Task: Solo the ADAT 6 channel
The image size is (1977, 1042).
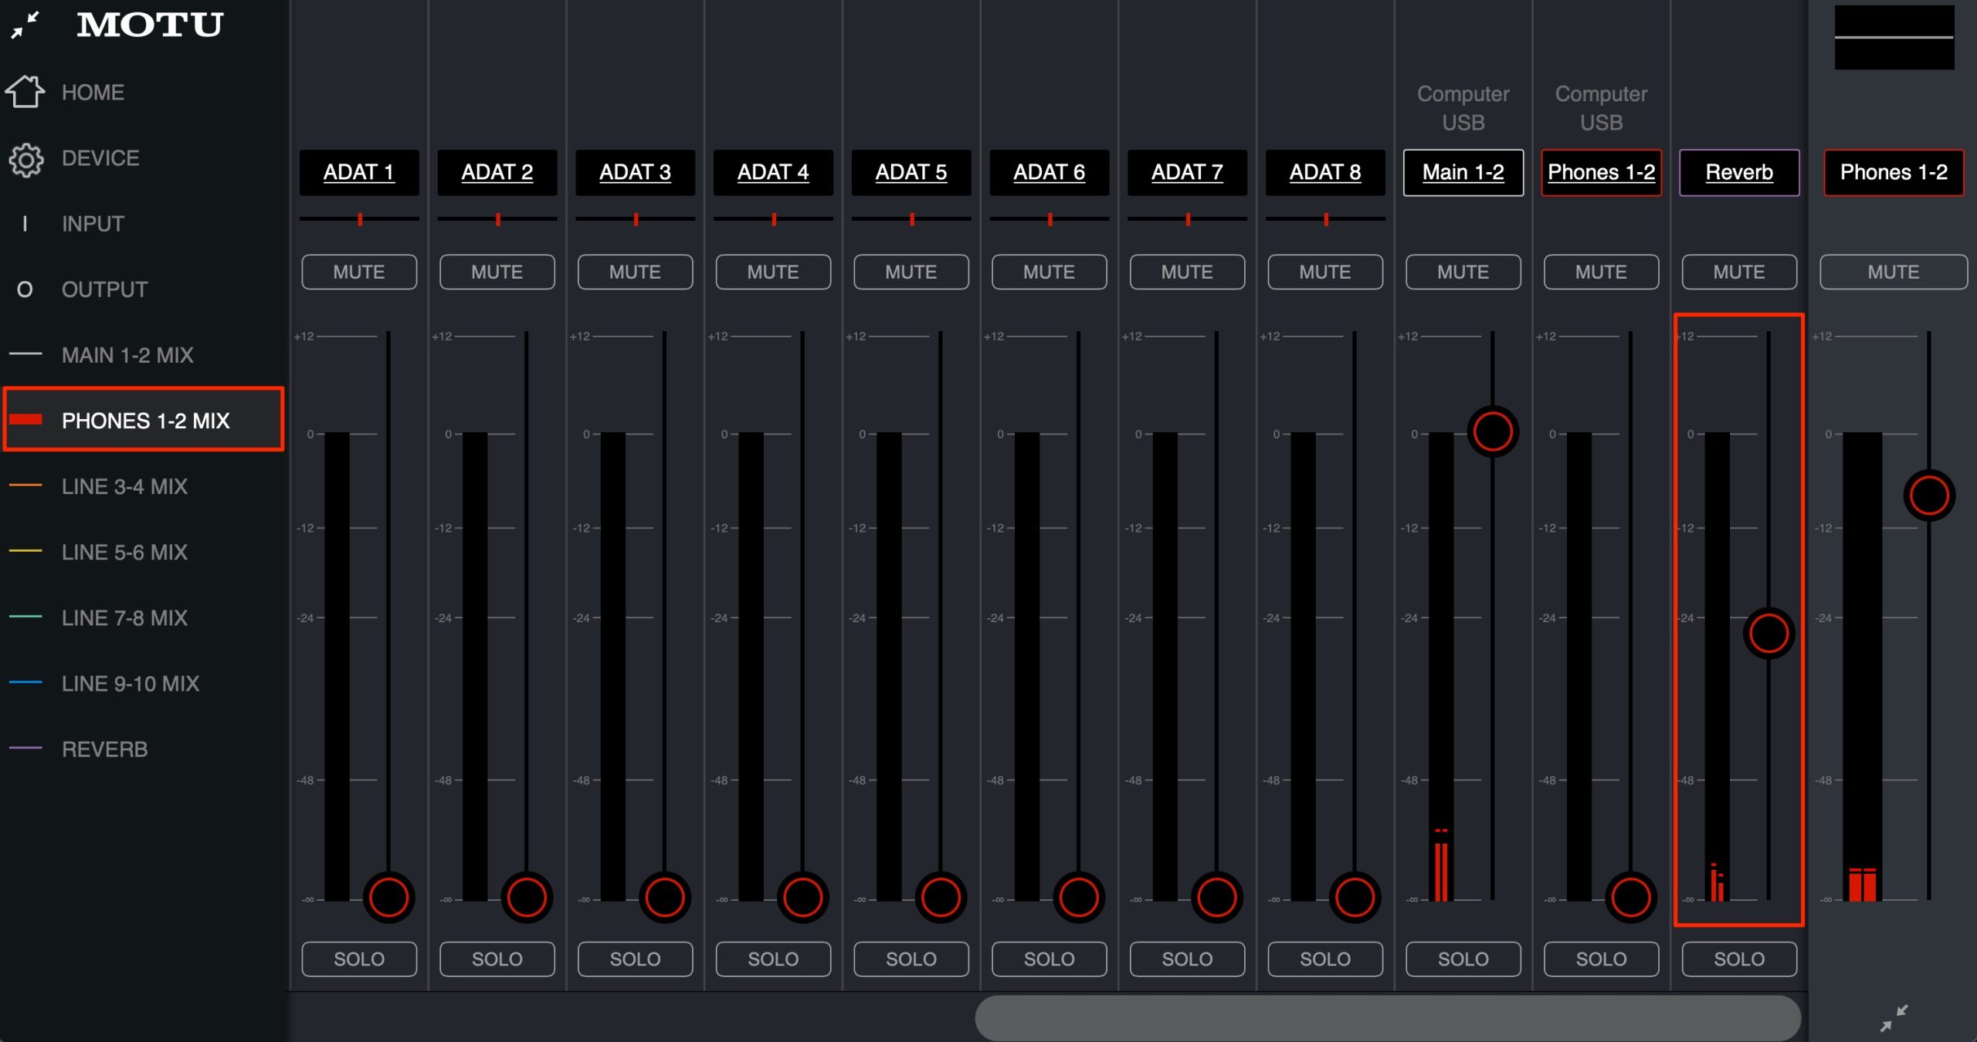Action: 1050,959
